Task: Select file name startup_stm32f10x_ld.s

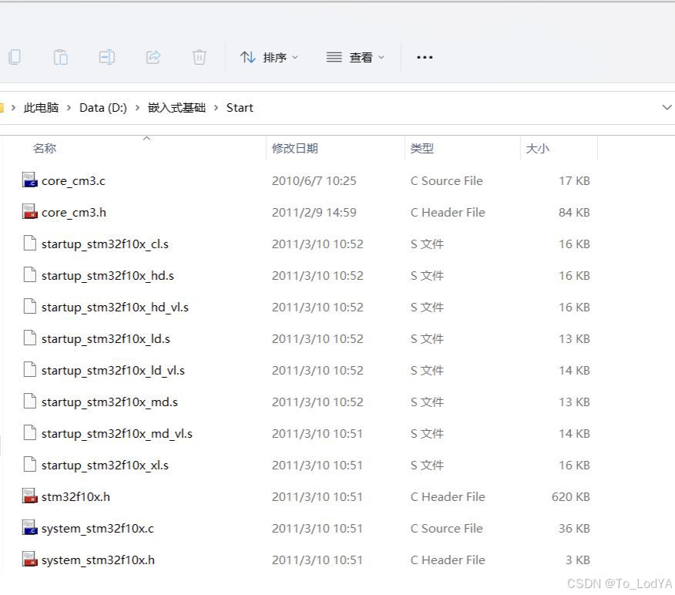Action: coord(106,339)
